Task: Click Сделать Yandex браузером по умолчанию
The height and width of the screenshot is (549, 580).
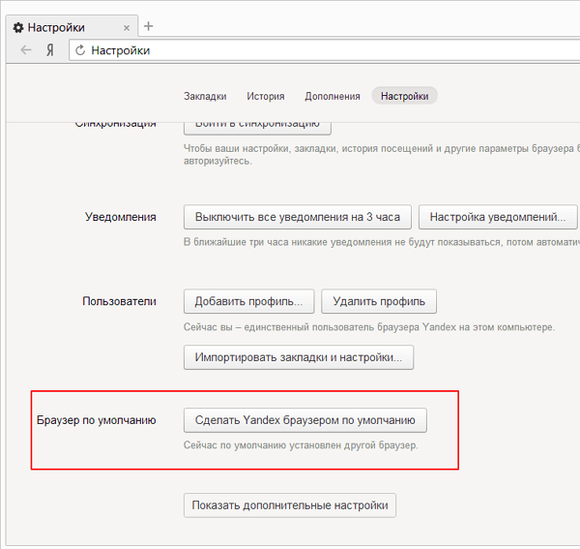Action: [305, 420]
